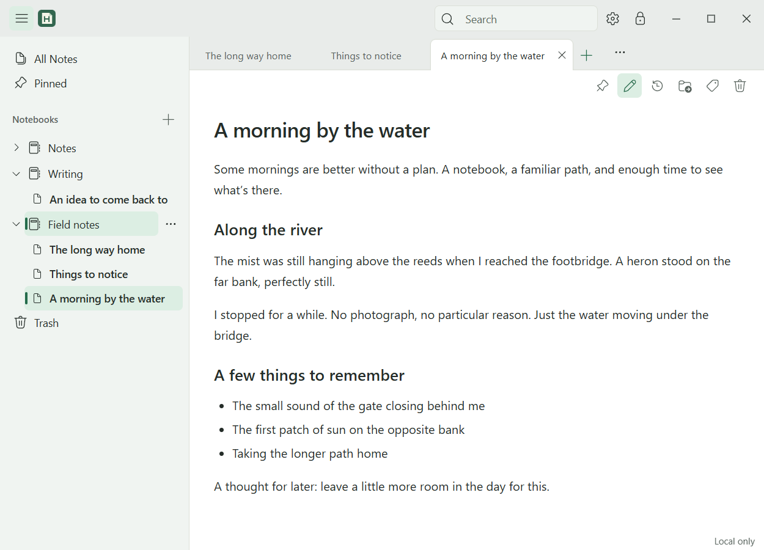Pin this note with the pin icon

coord(602,86)
